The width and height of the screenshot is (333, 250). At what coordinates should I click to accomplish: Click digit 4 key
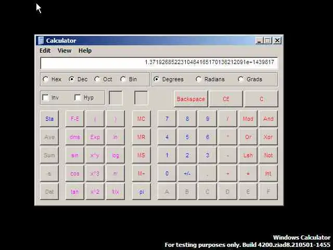pos(167,137)
